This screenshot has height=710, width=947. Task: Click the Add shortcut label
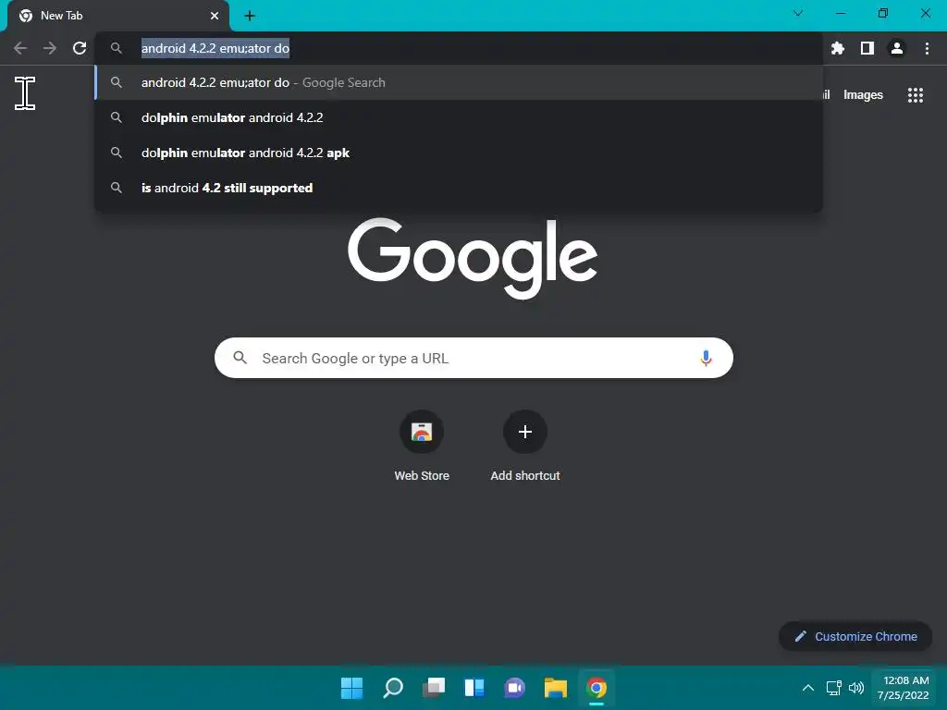point(525,476)
